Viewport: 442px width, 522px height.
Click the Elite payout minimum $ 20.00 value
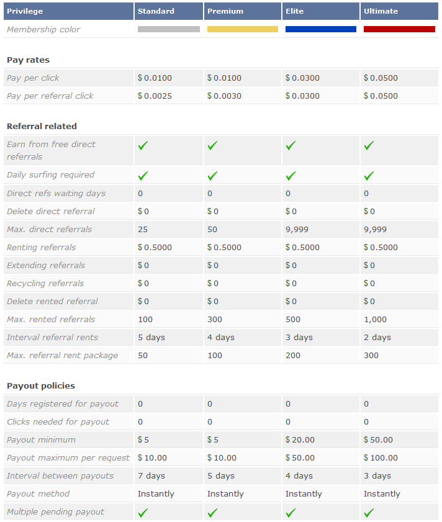click(x=300, y=440)
